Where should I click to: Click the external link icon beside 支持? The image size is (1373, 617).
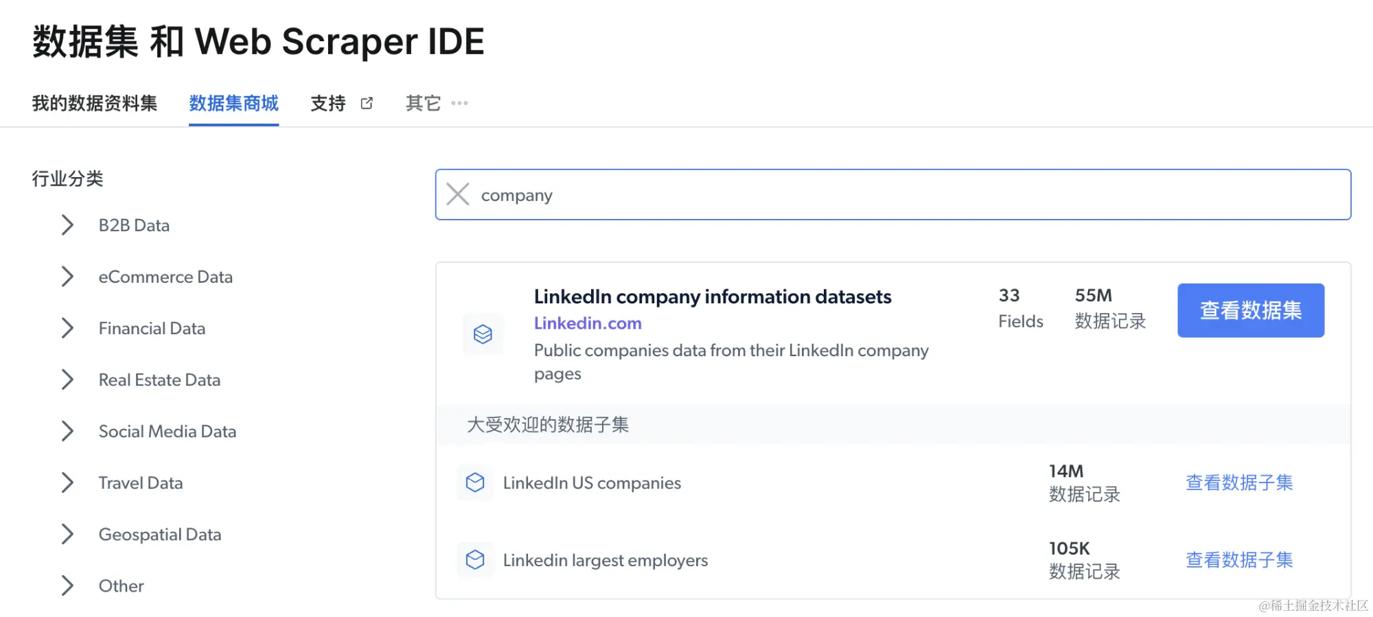tap(367, 103)
